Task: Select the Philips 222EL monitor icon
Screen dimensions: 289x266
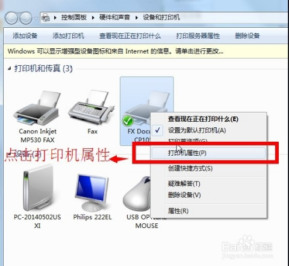Action: [92, 192]
